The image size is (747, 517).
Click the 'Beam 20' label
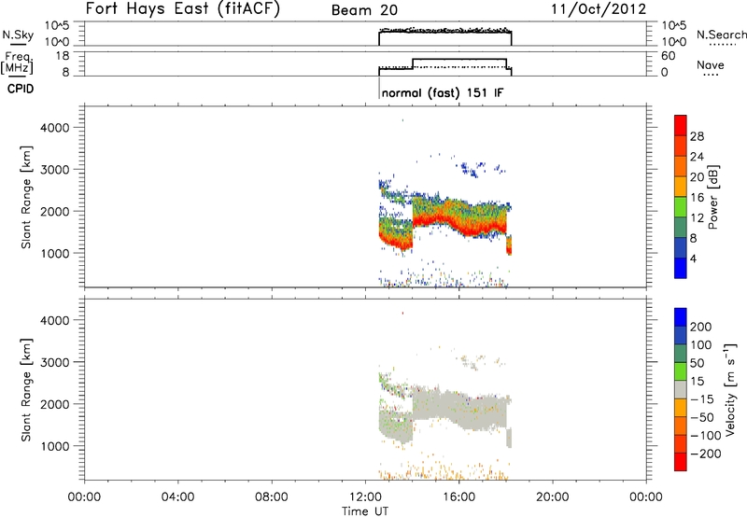click(x=364, y=10)
